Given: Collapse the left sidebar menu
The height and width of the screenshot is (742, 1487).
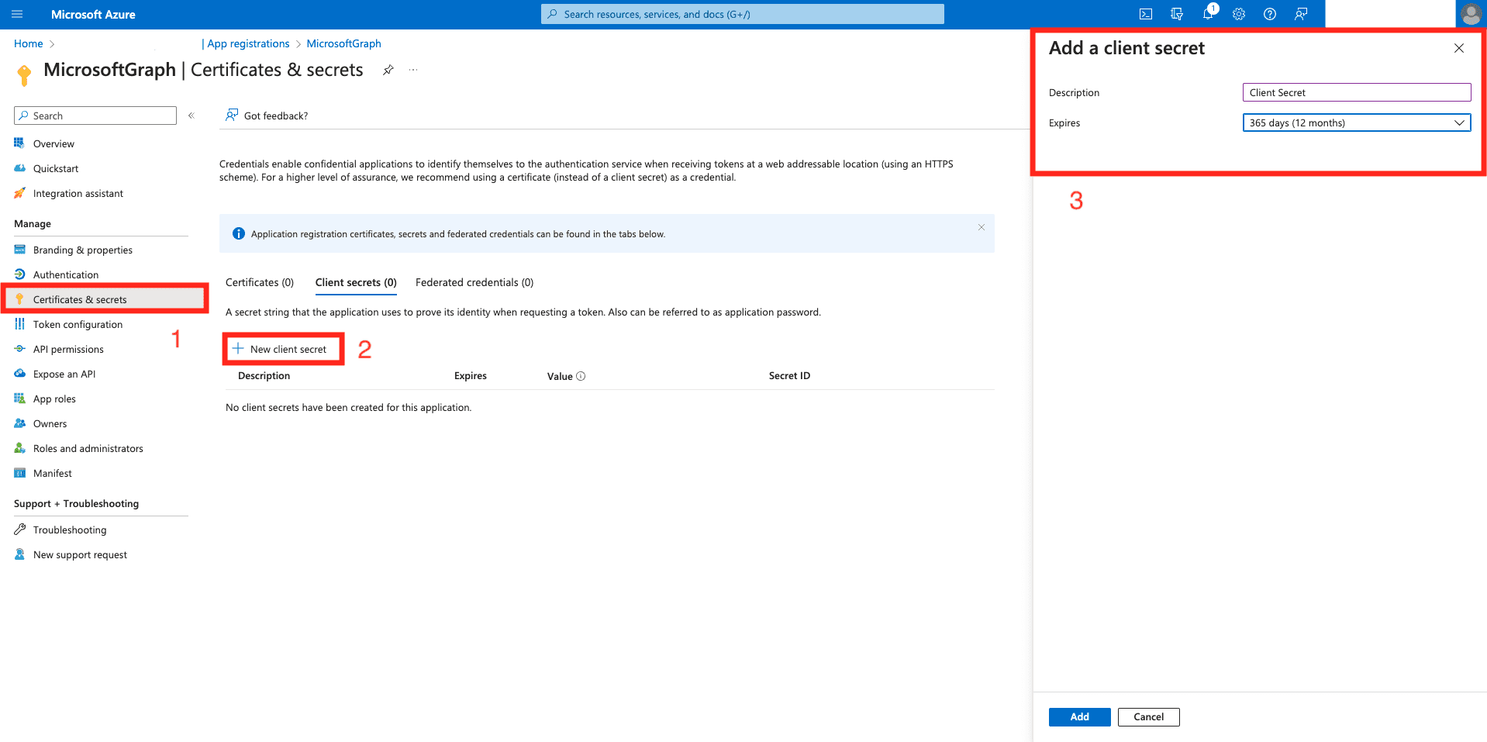Looking at the screenshot, I should tap(191, 116).
